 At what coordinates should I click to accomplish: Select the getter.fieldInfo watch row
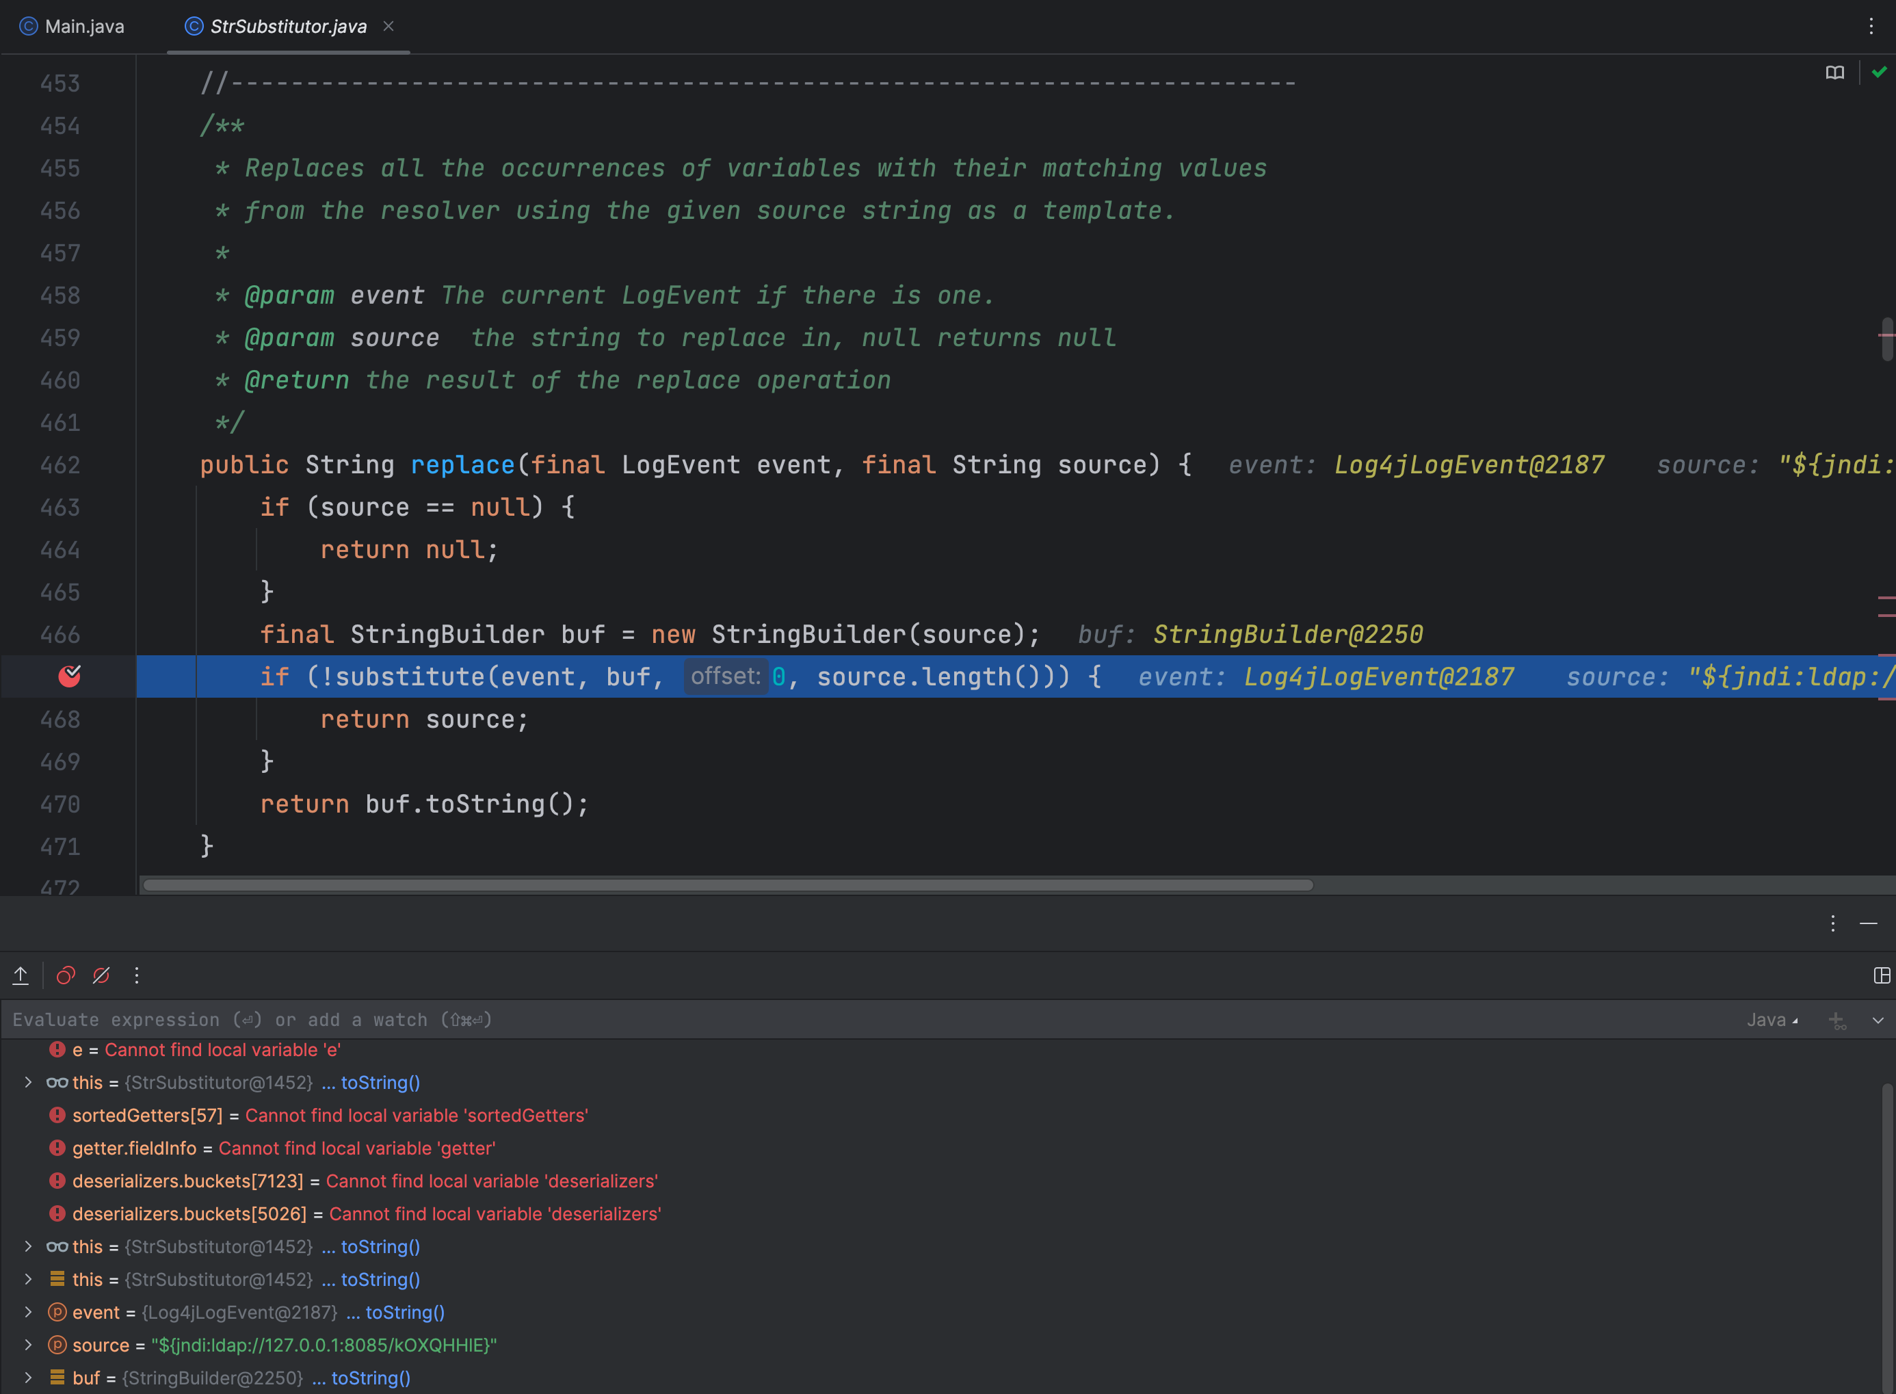[941, 1148]
